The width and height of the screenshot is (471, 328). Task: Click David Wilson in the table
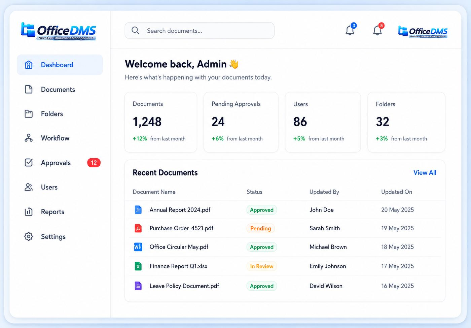(x=326, y=286)
